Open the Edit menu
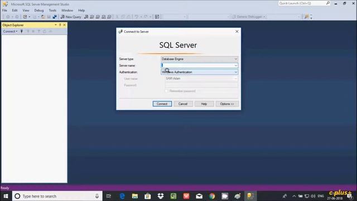Viewport: 357px width, 201px height. pyautogui.click(x=15, y=10)
